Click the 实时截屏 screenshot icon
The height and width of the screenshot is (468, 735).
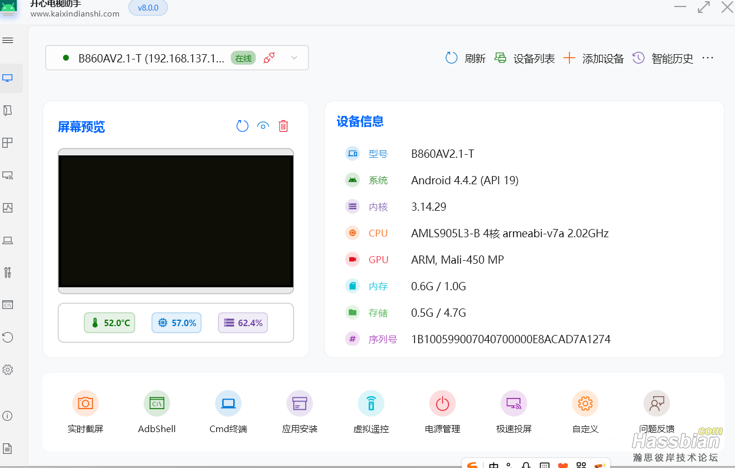click(85, 404)
